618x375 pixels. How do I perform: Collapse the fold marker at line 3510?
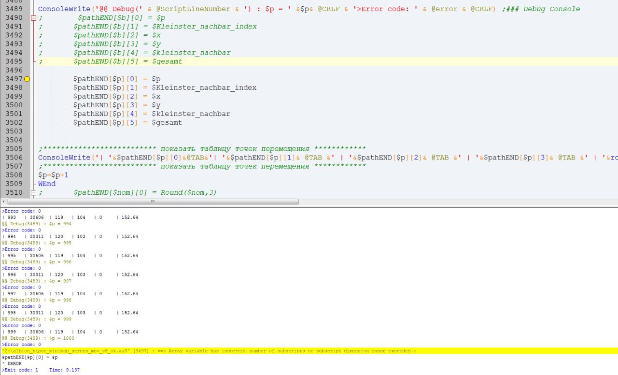point(33,193)
